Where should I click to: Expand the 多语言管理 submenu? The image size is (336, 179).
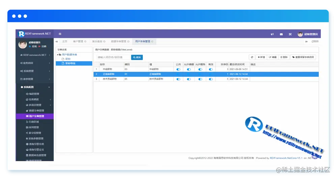(35, 105)
